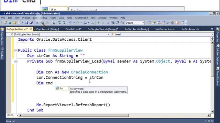220x123 pixels.
Task: Open the Toolbox side panel tab
Action: [2, 53]
